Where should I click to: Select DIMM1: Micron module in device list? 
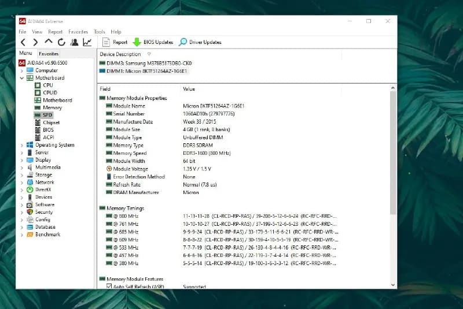144,71
